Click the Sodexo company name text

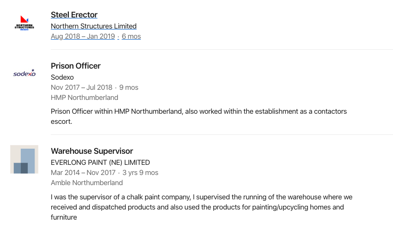(62, 77)
